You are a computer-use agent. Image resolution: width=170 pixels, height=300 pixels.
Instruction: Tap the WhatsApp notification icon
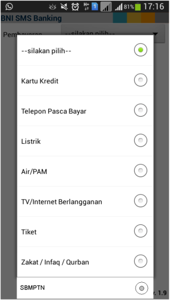[9, 7]
